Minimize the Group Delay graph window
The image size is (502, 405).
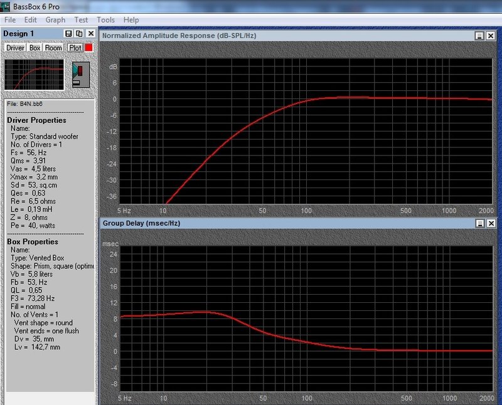pos(480,223)
